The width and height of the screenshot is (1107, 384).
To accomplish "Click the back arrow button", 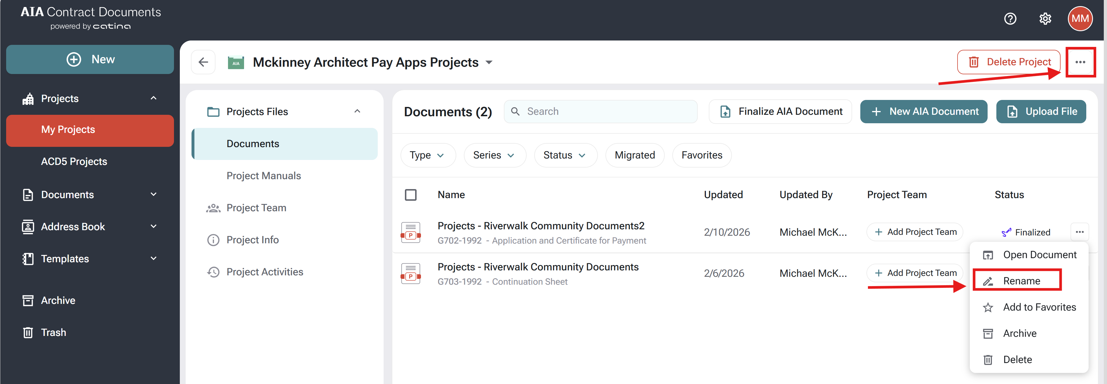I will point(203,62).
